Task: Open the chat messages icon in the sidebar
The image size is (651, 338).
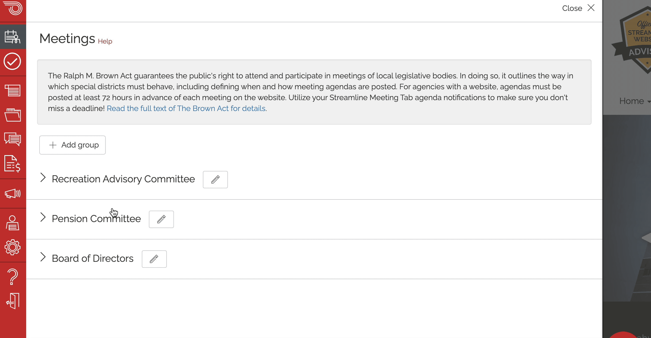Action: click(13, 139)
